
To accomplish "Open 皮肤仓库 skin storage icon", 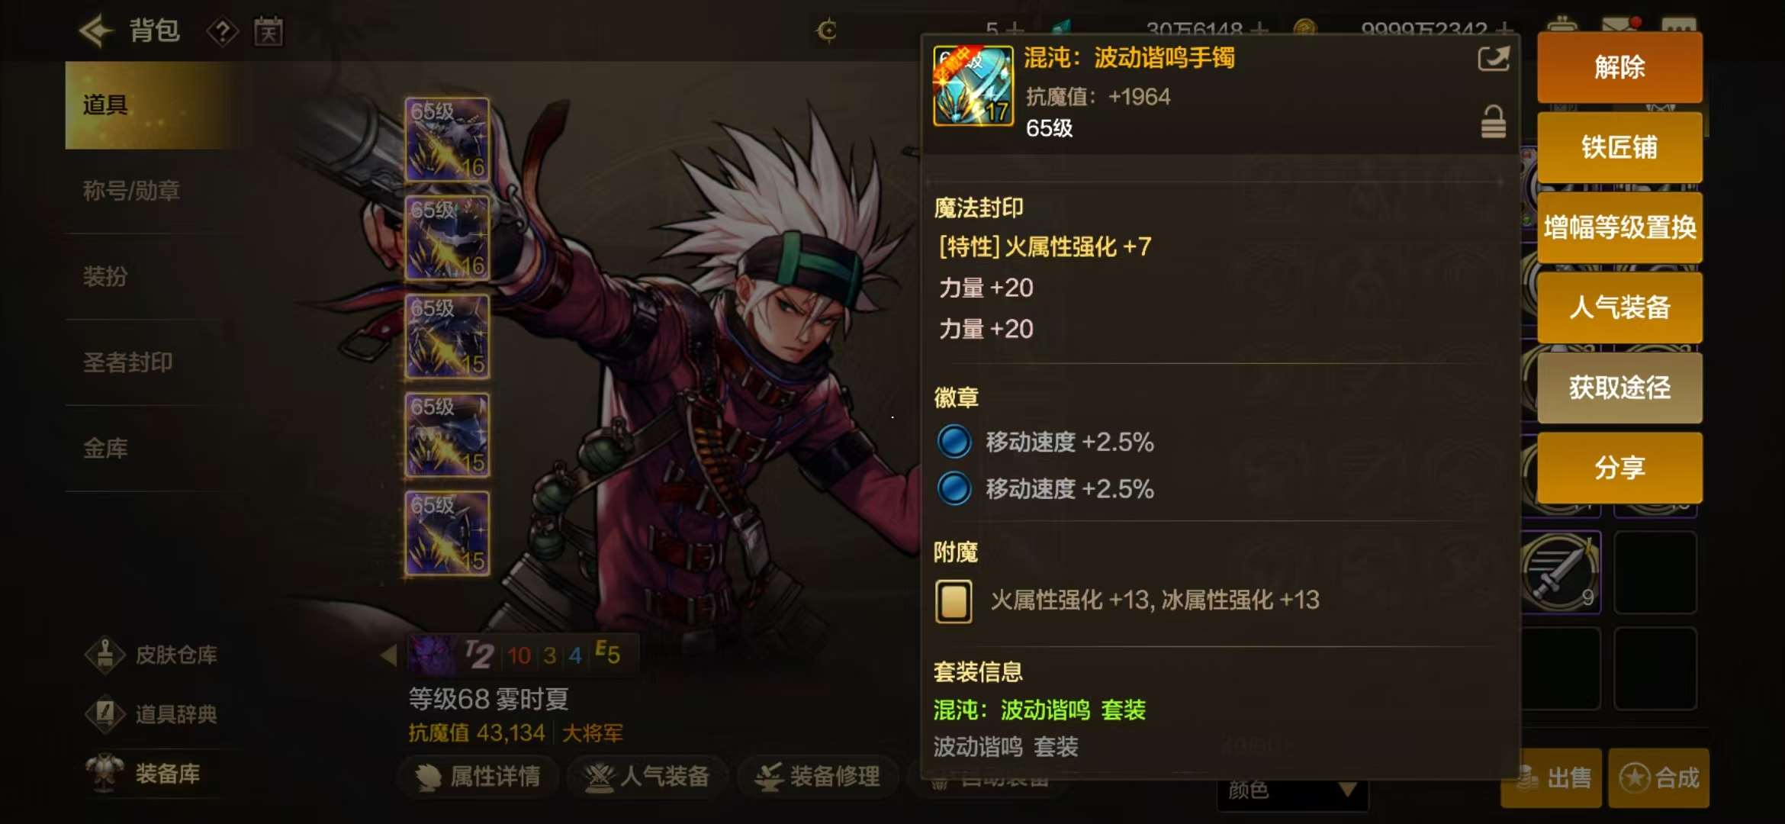I will (x=105, y=655).
